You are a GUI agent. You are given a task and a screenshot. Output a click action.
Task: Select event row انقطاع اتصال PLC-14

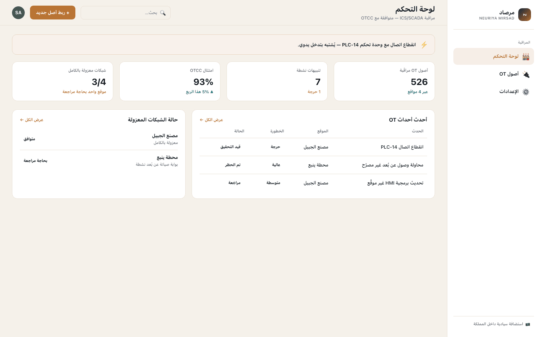click(313, 147)
